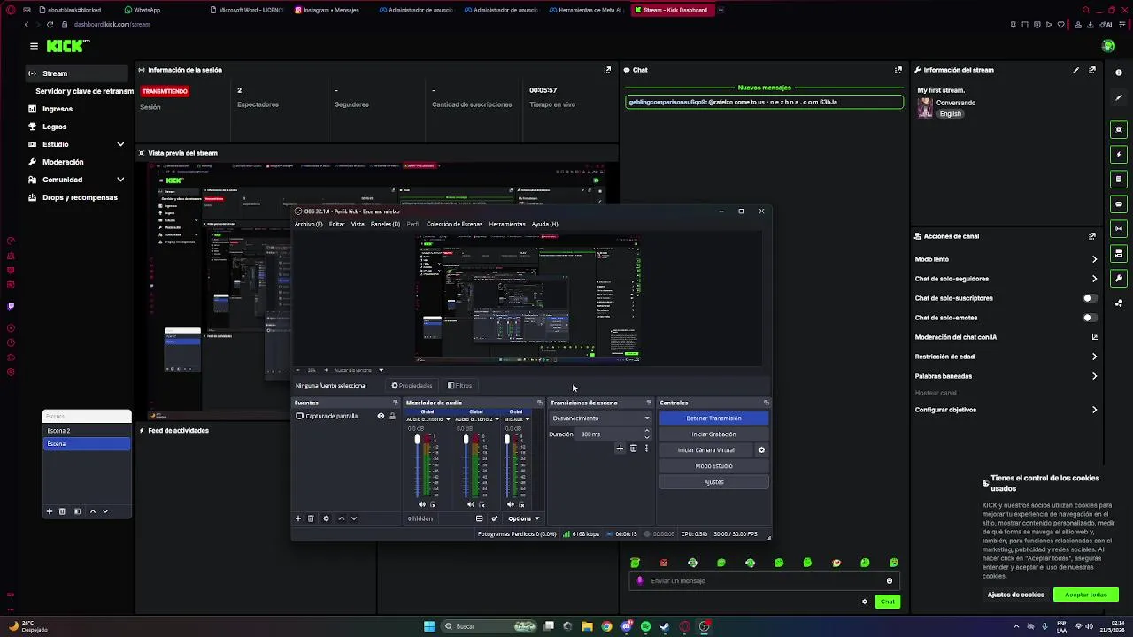Open Ajustes de cookies
The height and width of the screenshot is (637, 1133).
pyautogui.click(x=1015, y=595)
